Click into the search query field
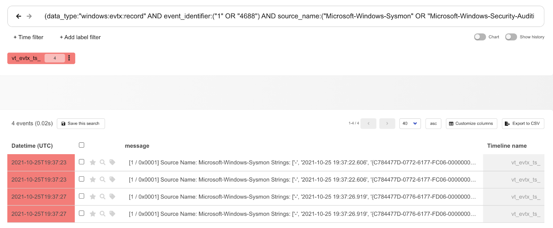The width and height of the screenshot is (553, 228). pos(289,16)
